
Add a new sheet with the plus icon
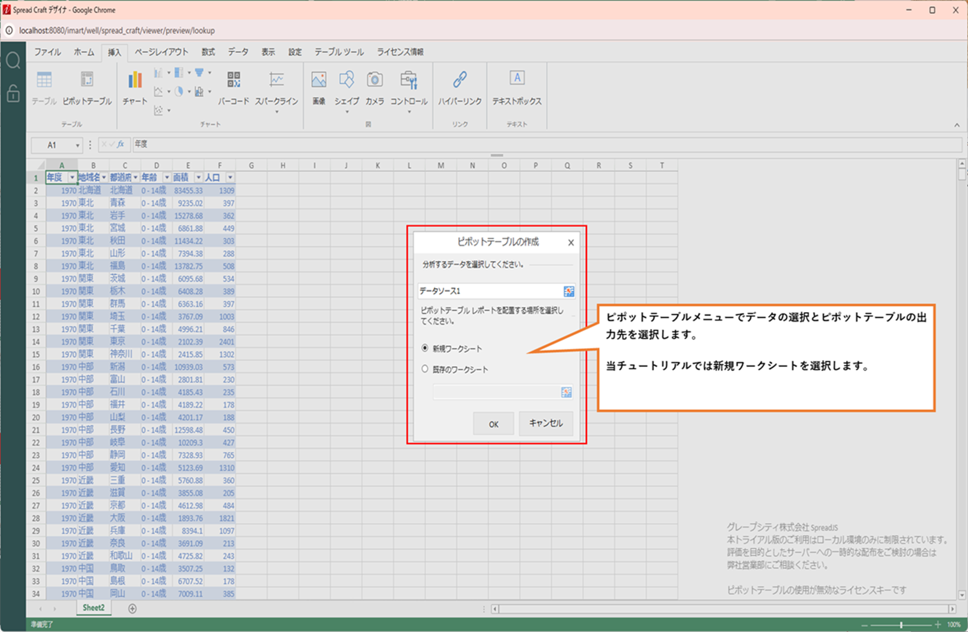[x=132, y=608]
